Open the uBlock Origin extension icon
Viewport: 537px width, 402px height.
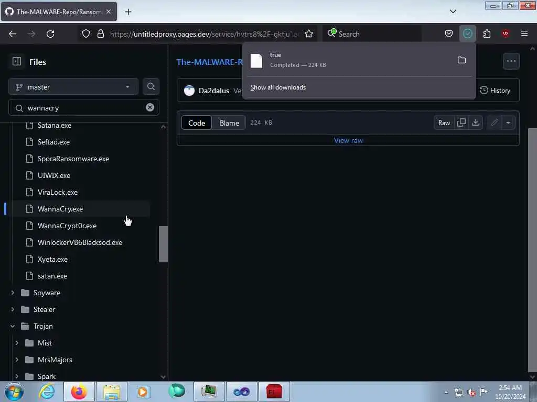(x=505, y=33)
